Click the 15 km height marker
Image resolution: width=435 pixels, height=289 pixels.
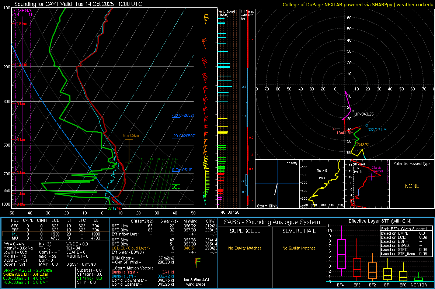[22, 24]
